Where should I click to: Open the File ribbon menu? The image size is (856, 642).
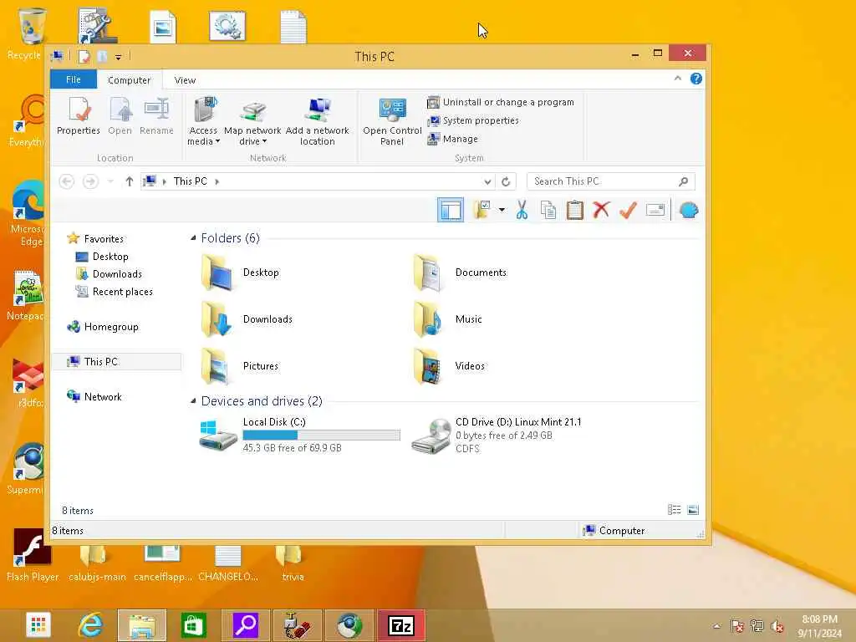(74, 79)
